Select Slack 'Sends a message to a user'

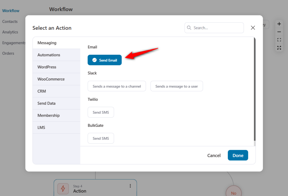point(177,86)
